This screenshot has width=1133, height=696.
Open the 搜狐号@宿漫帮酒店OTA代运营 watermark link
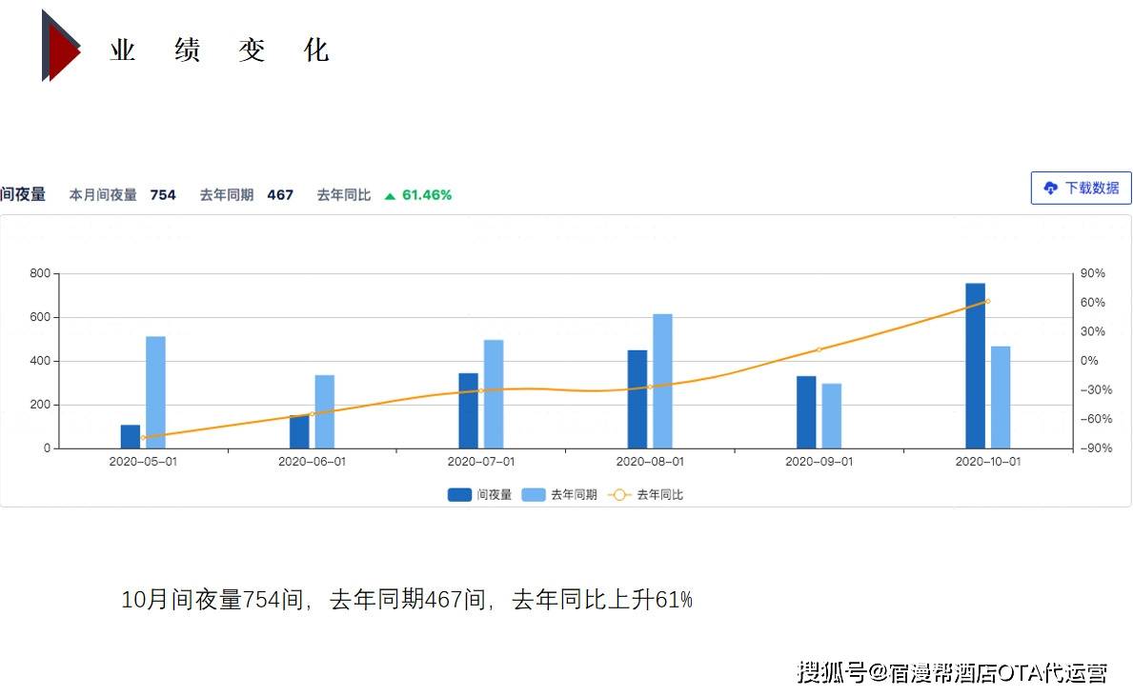(x=952, y=672)
